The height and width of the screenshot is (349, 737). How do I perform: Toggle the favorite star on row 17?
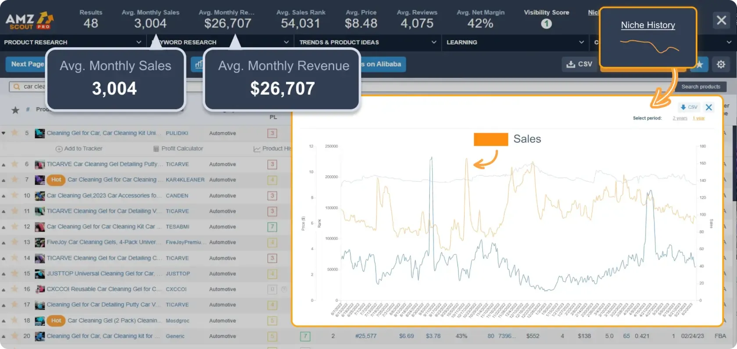point(15,304)
